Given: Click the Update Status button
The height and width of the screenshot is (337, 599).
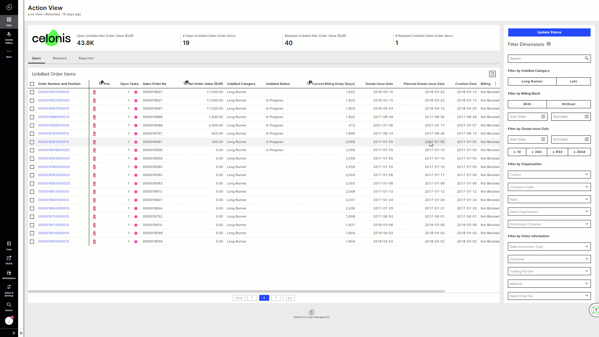Looking at the screenshot, I should (x=549, y=32).
